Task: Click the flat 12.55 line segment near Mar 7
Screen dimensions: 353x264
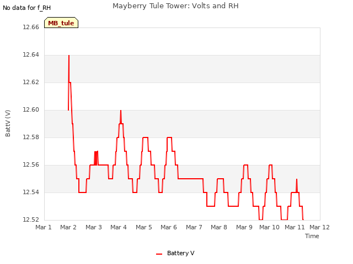Action: [190, 179]
